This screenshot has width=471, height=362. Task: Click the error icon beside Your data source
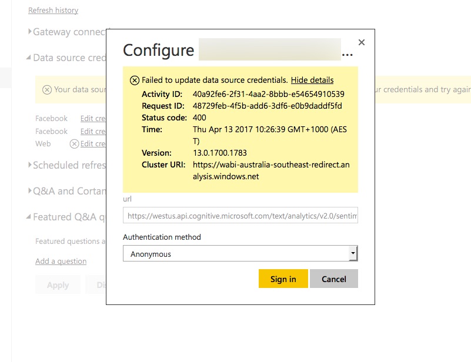[x=47, y=90]
